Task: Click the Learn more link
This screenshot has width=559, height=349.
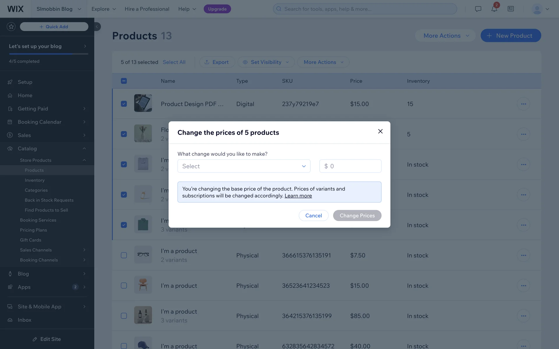Action: [x=298, y=196]
